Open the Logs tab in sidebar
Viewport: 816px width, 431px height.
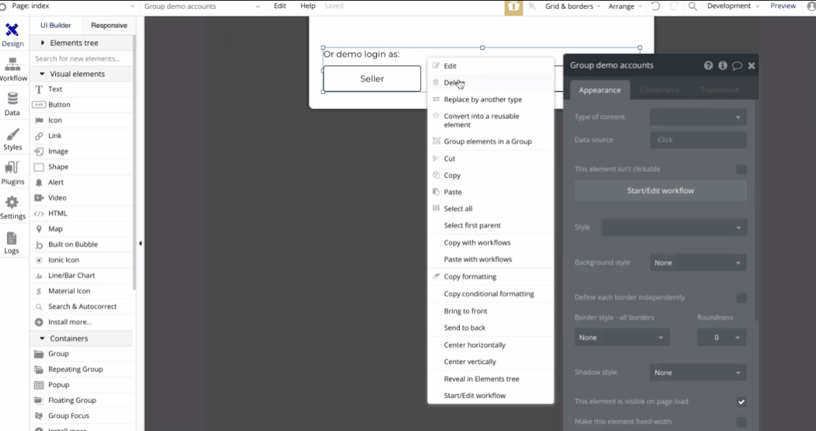[x=12, y=242]
